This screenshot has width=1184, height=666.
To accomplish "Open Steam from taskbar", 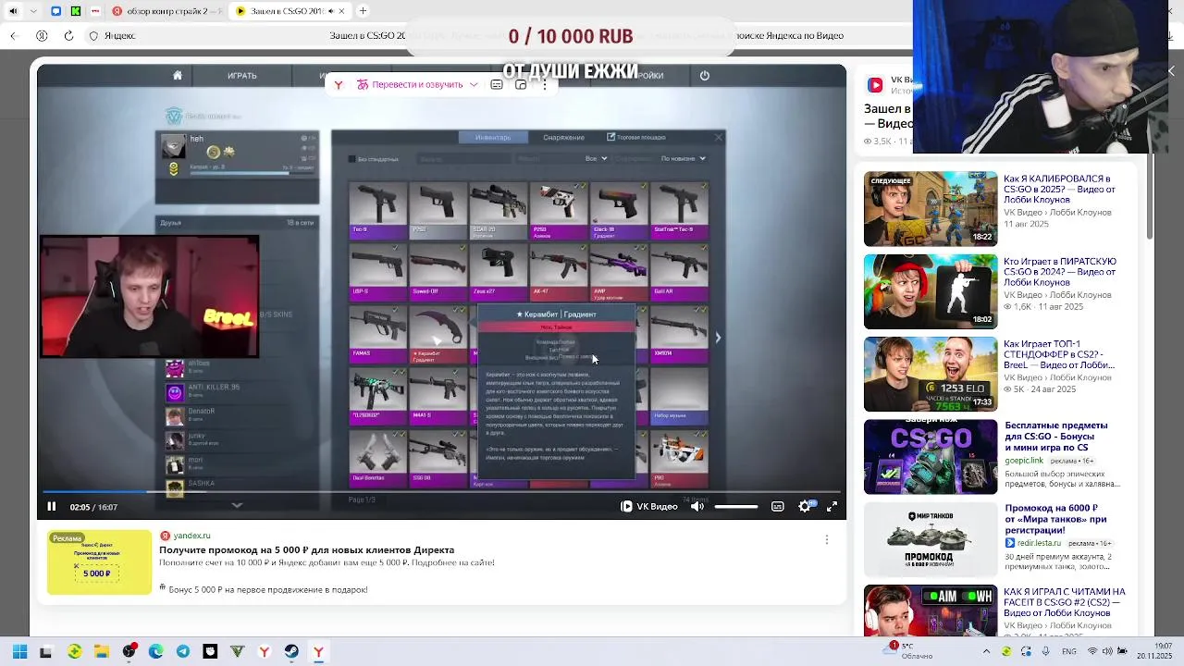I will (291, 652).
